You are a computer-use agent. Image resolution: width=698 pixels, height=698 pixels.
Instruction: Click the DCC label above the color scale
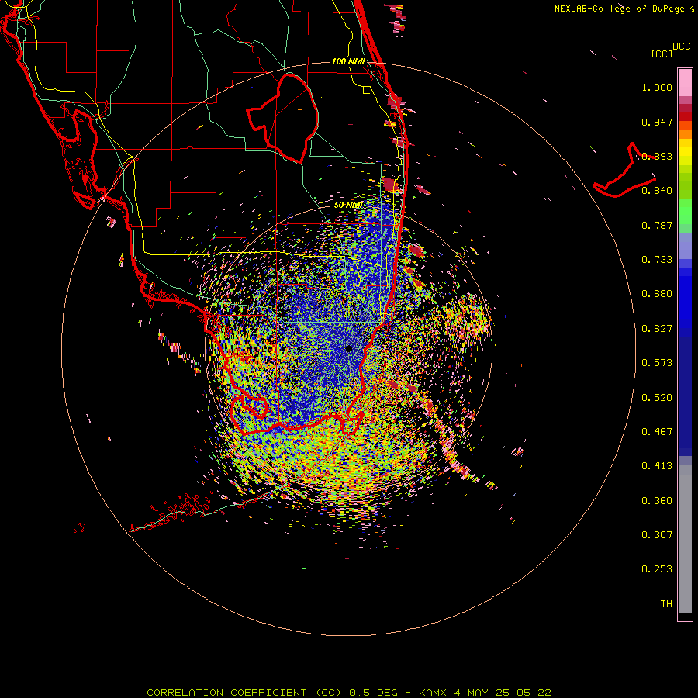[x=681, y=47]
